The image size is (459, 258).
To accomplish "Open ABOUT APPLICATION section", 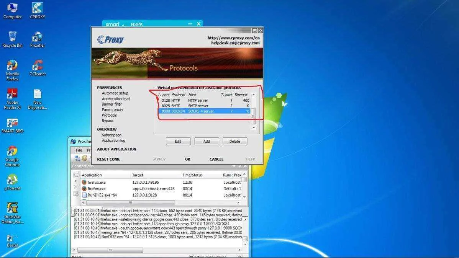I will (116, 149).
